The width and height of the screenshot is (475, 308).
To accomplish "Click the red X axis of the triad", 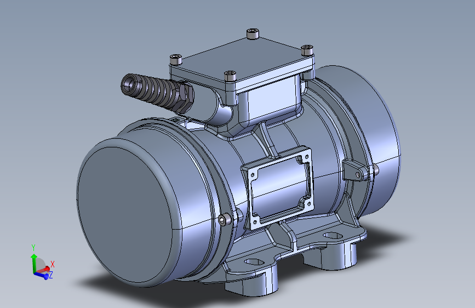I will click(x=44, y=269).
